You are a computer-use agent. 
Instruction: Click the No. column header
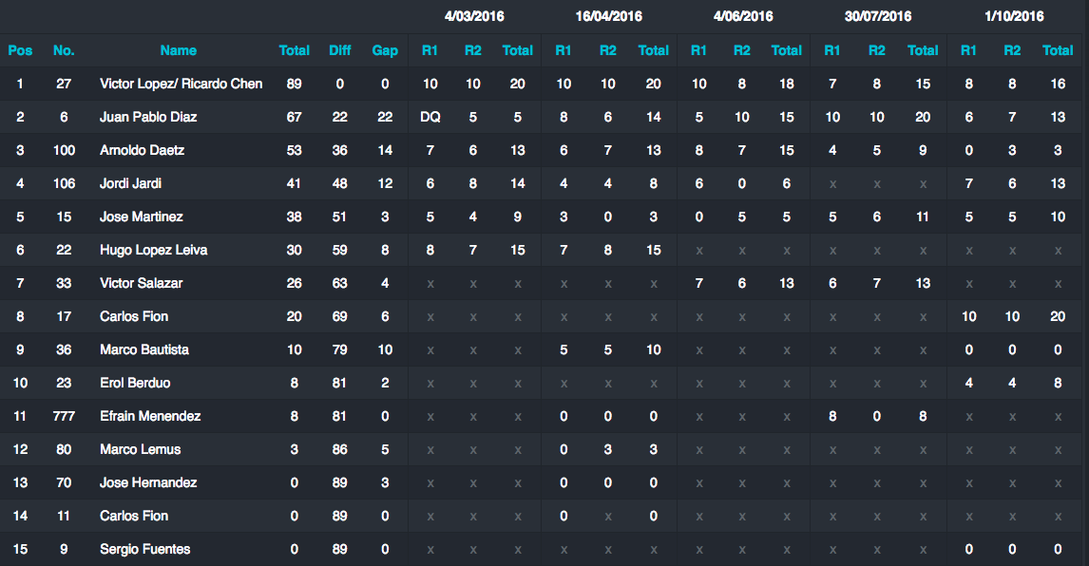point(64,50)
